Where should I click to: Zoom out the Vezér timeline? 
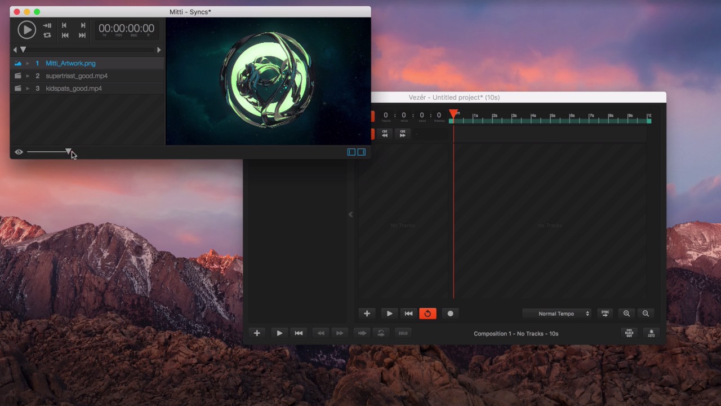tap(646, 314)
